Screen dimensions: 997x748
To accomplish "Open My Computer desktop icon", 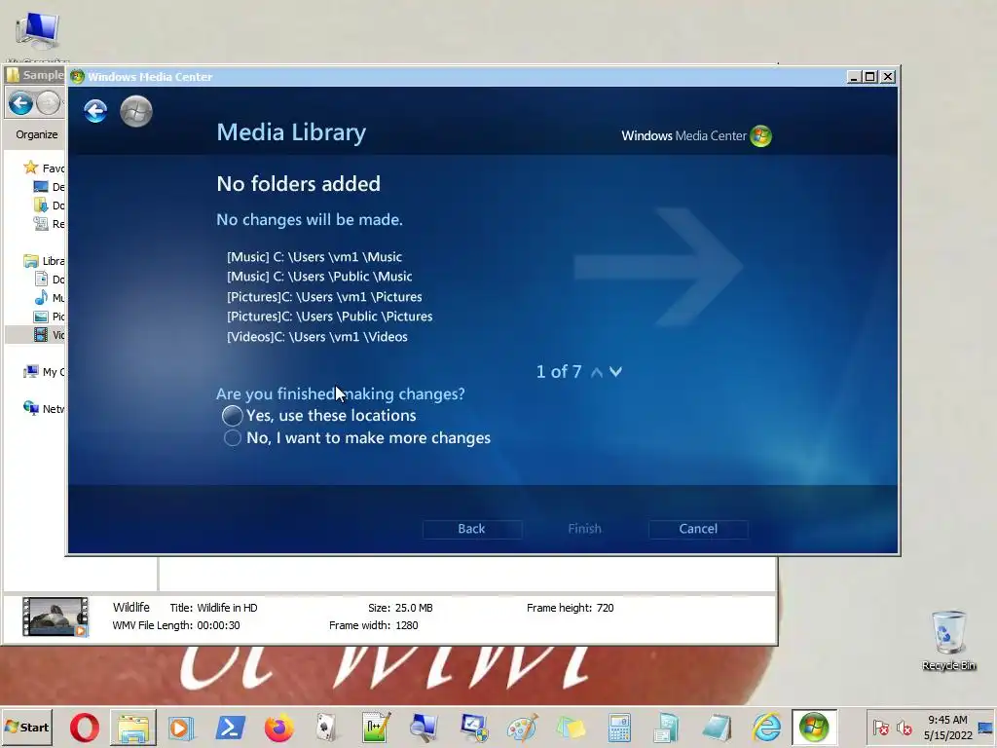I will [x=37, y=33].
